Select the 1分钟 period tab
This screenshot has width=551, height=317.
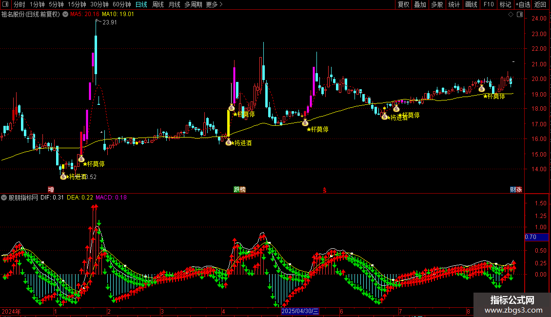coord(37,4)
